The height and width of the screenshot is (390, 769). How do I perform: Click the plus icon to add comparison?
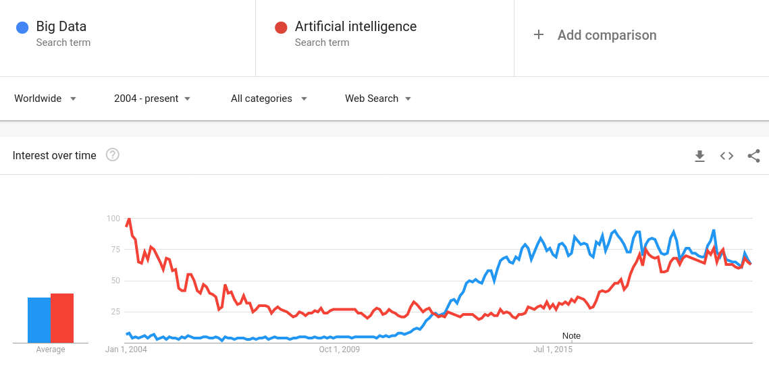(539, 35)
